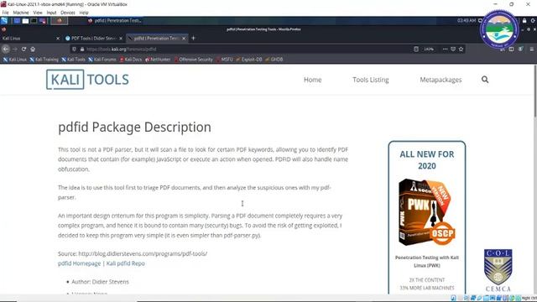Open the file manager from Kali panel
537x302 pixels.
[x=25, y=21]
